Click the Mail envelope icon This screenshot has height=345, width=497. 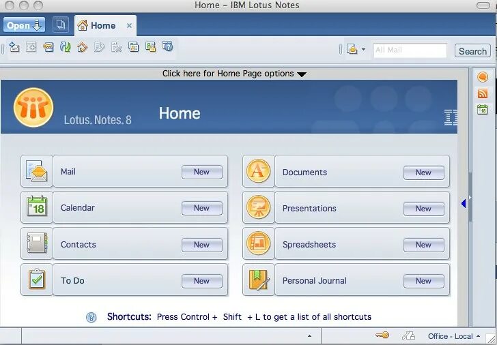coord(37,171)
